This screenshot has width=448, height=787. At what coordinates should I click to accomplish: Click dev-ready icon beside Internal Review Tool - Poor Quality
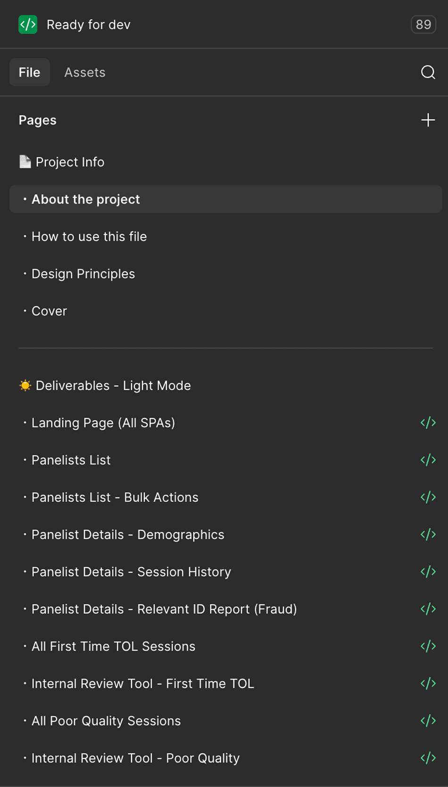(428, 758)
